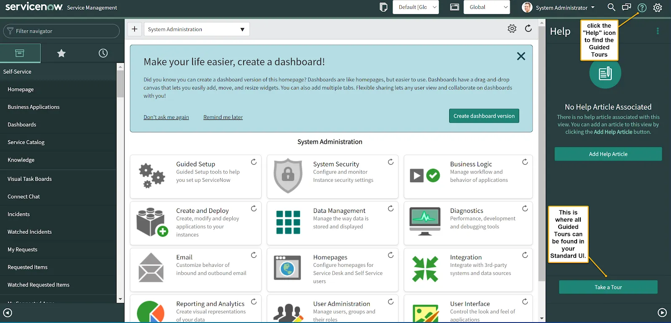
Task: Click the add content plus icon
Action: coord(134,29)
